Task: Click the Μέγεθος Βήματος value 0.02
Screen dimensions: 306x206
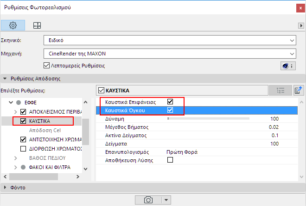Action: [x=274, y=127]
